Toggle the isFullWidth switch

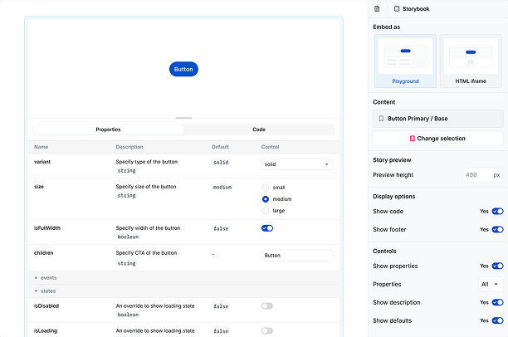[267, 228]
